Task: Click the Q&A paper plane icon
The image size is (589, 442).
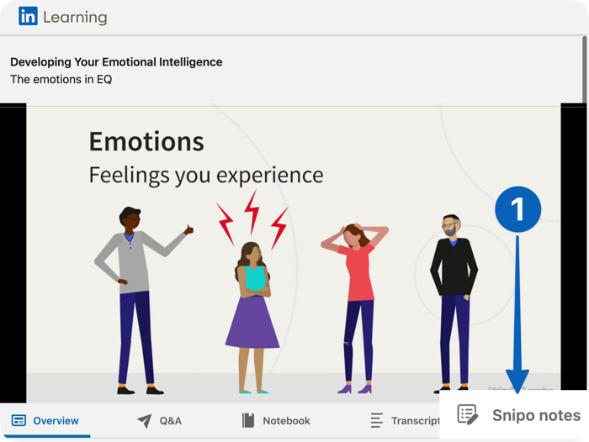Action: point(145,421)
